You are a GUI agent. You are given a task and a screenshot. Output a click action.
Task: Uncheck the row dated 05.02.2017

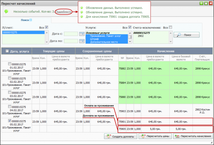pos(10,121)
